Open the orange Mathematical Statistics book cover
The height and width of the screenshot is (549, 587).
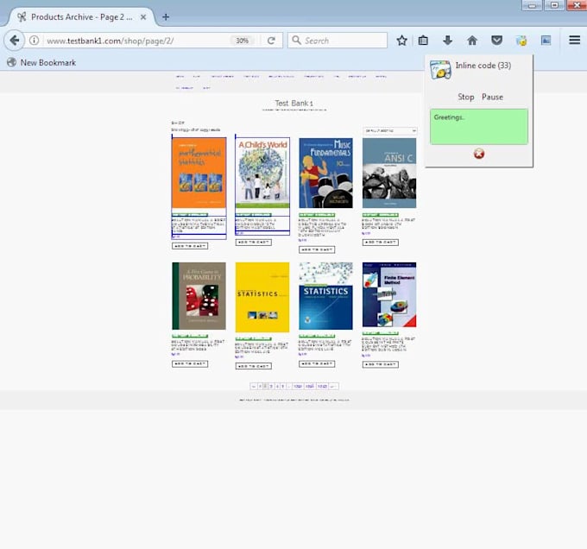(x=199, y=173)
